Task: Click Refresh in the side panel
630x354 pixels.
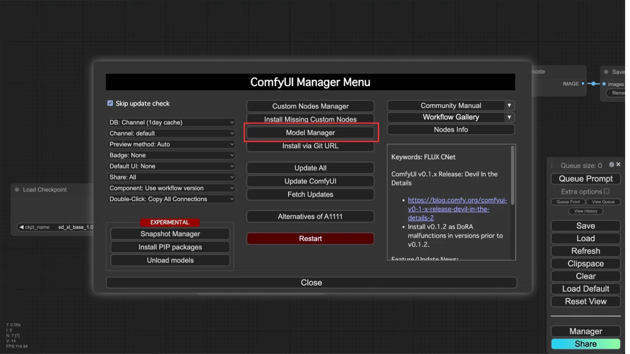Action: 585,251
